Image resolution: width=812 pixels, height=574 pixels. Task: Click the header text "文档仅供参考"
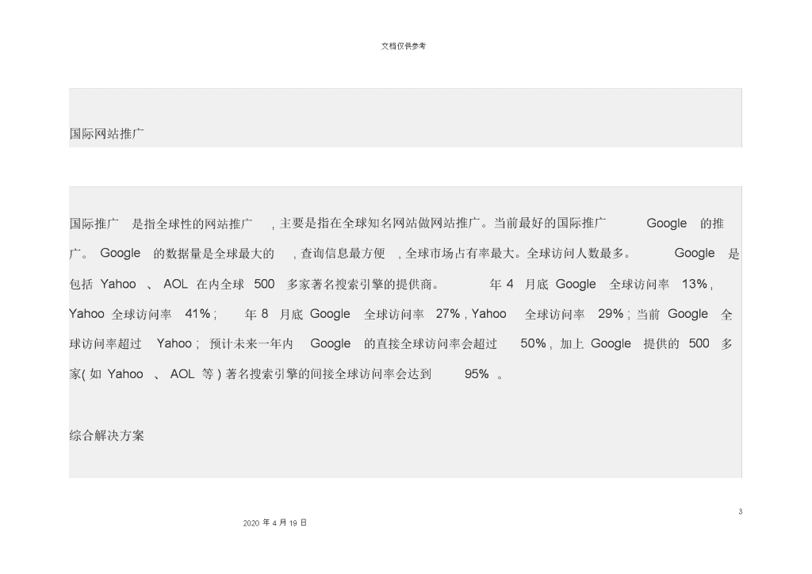tap(404, 46)
